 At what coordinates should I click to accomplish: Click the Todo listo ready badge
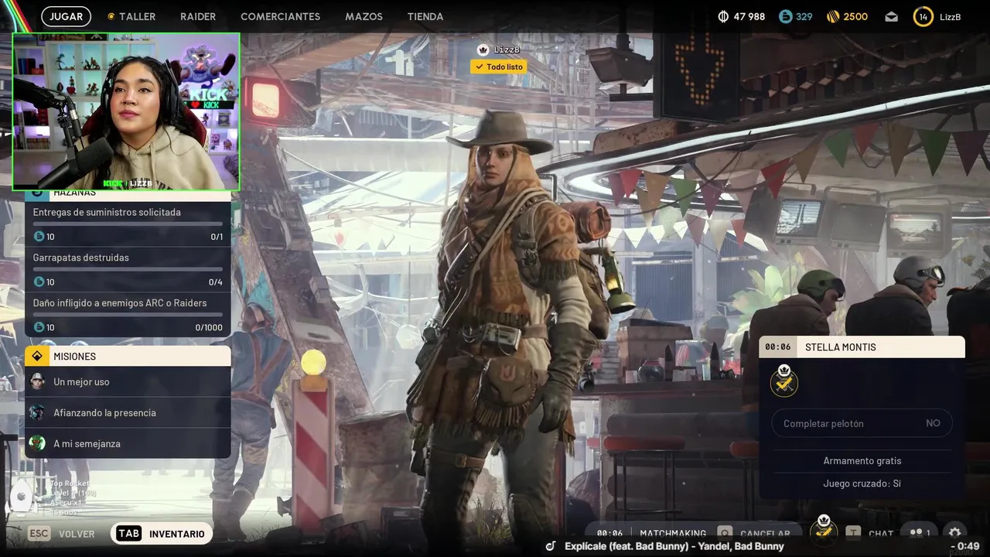tap(498, 67)
